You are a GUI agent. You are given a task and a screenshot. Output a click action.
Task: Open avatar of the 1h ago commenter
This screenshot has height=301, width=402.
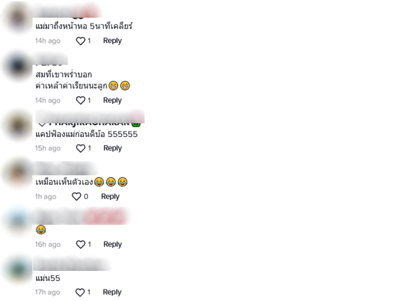click(x=18, y=173)
